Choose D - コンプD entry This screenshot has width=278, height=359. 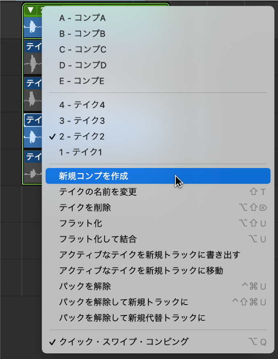click(158, 65)
